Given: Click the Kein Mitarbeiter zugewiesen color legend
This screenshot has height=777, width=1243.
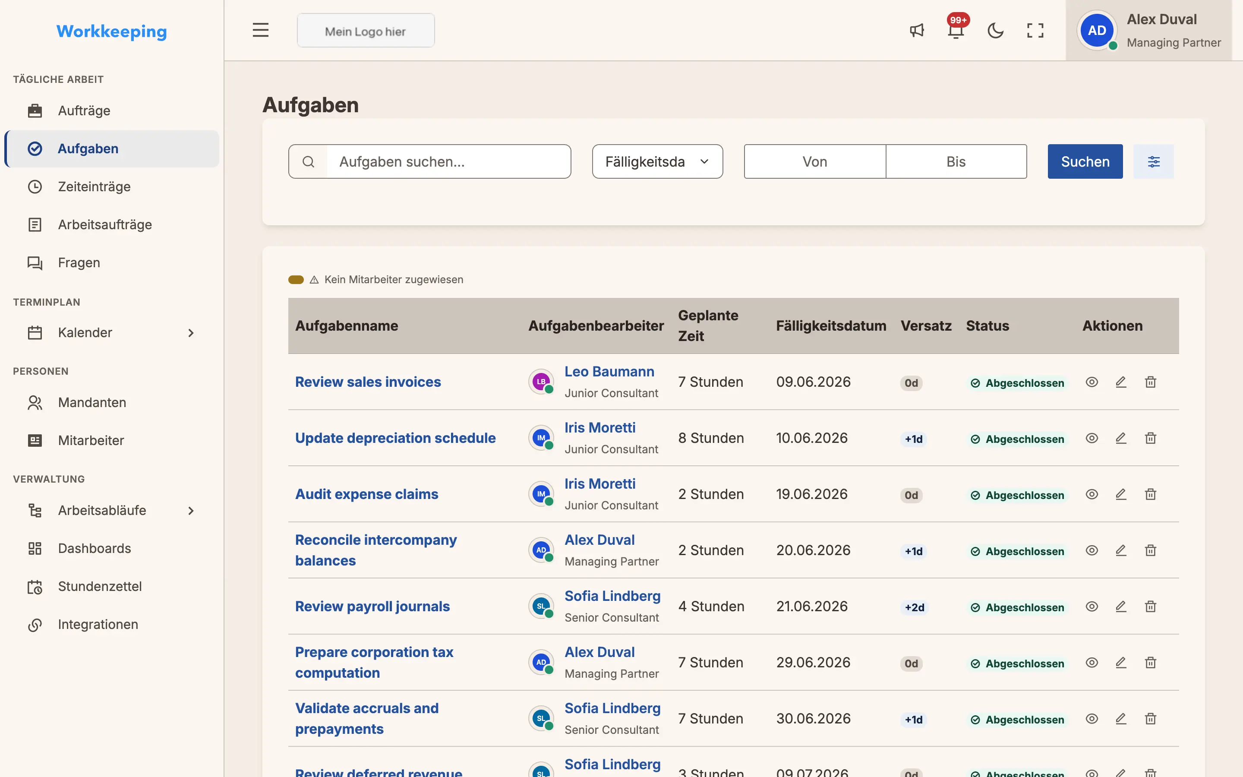Looking at the screenshot, I should (296, 280).
